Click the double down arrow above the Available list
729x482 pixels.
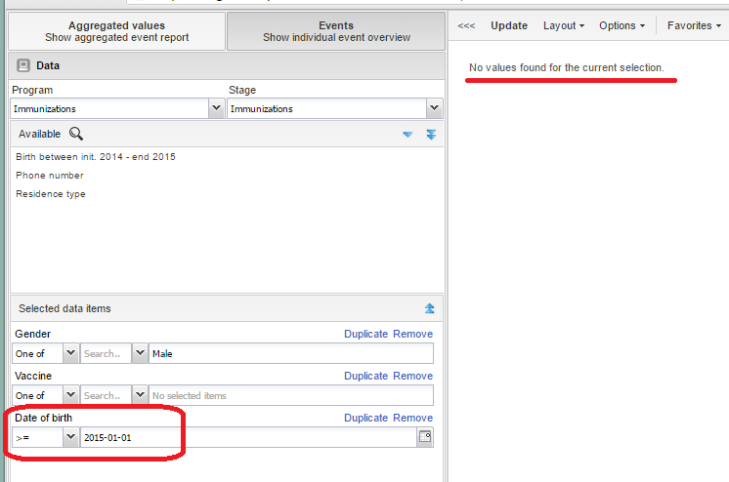(x=430, y=135)
